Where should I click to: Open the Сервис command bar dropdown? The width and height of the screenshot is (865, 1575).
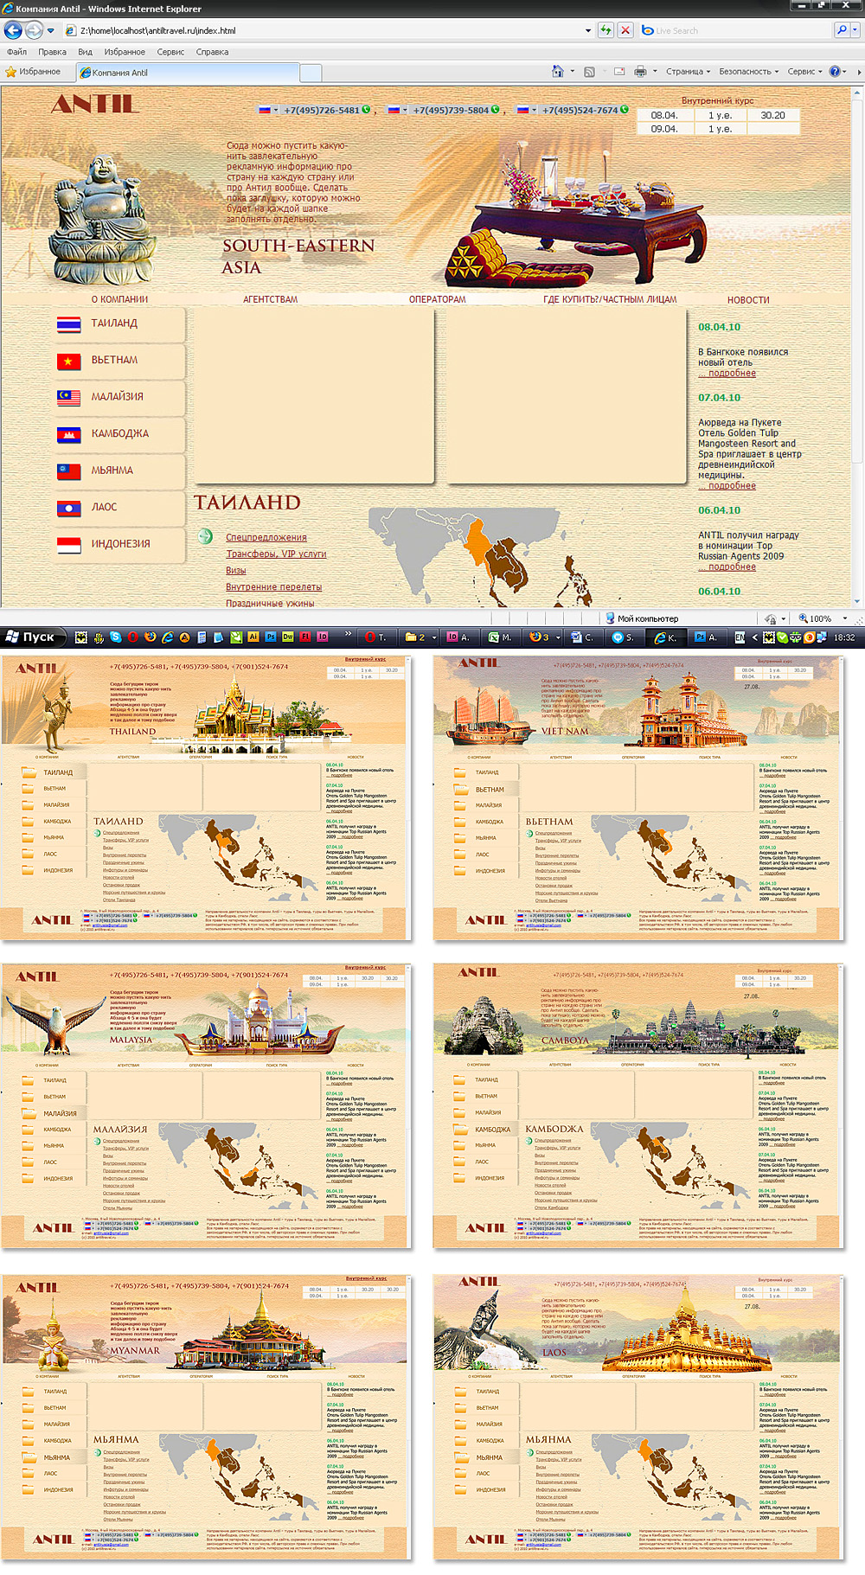[x=805, y=72]
